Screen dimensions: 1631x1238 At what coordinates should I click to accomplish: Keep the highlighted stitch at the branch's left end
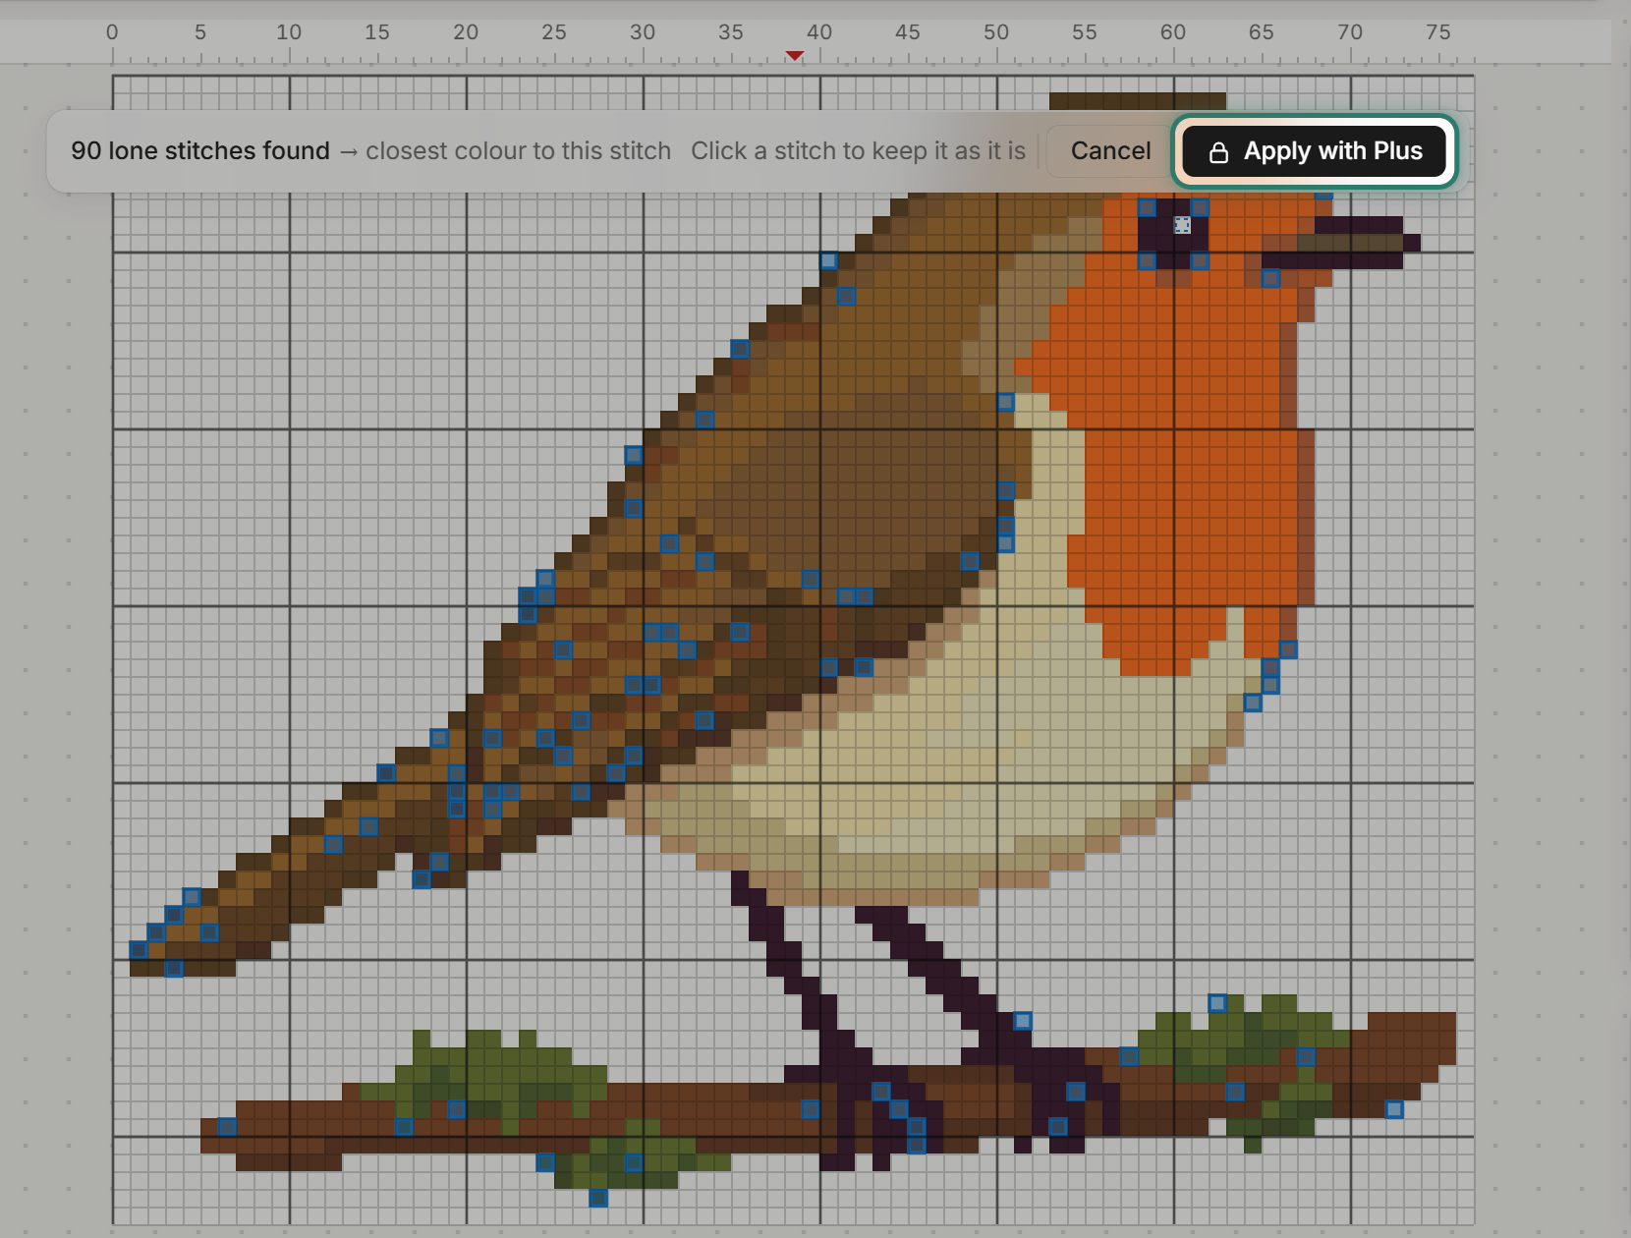click(227, 1126)
